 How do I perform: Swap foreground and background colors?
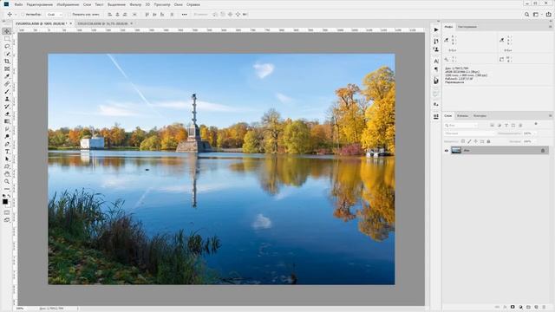point(10,196)
